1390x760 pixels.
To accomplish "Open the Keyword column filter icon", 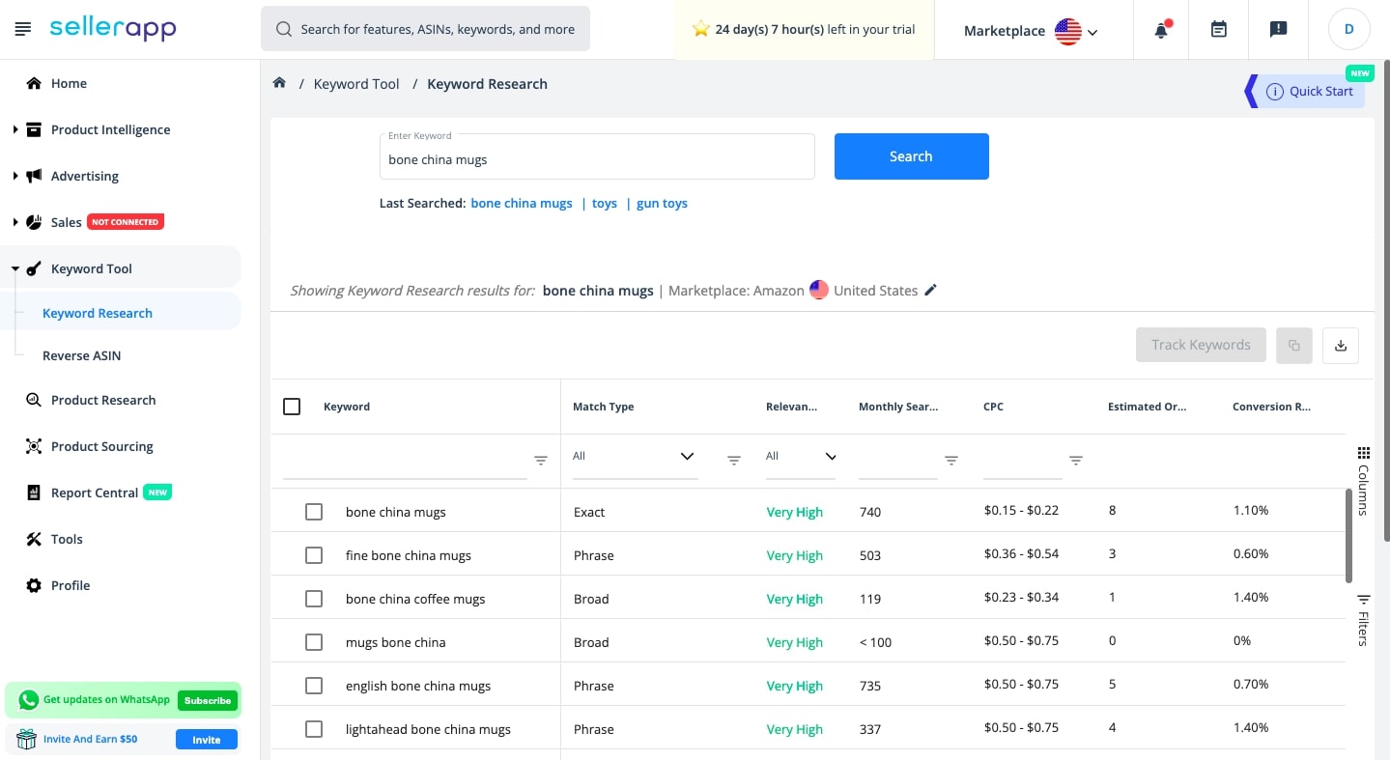I will tap(541, 461).
